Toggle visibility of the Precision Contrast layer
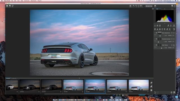Viewport: 180px width, 101px height. [156, 39]
